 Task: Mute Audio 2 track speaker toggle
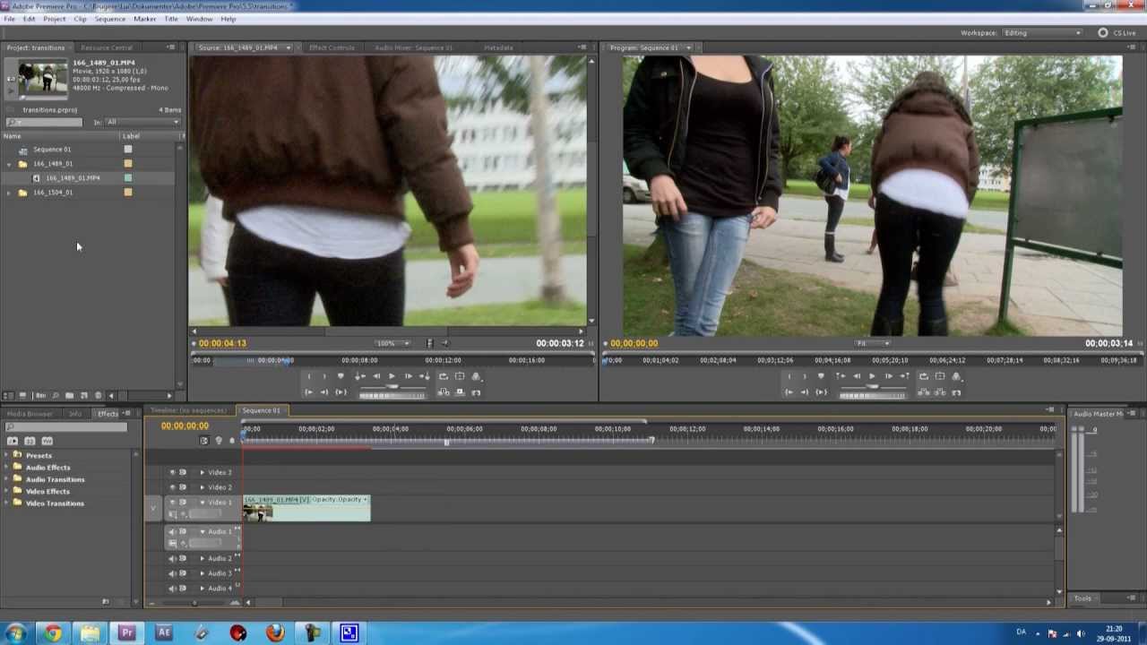pyautogui.click(x=172, y=558)
